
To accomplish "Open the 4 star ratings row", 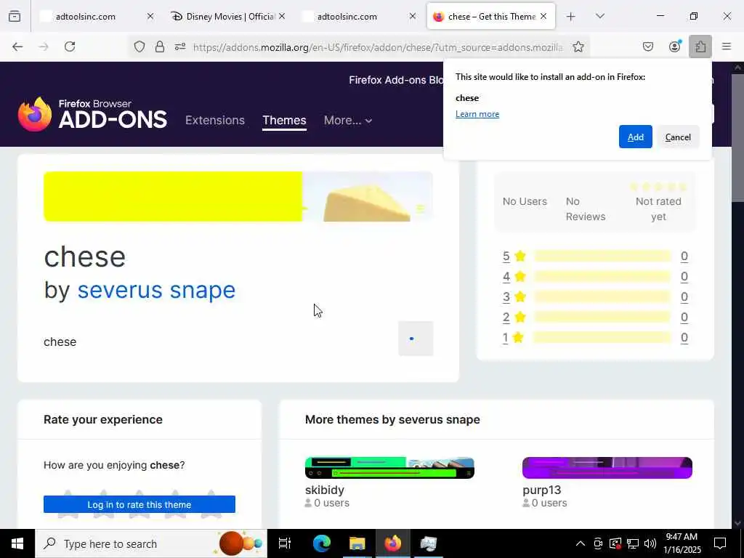I will [596, 277].
